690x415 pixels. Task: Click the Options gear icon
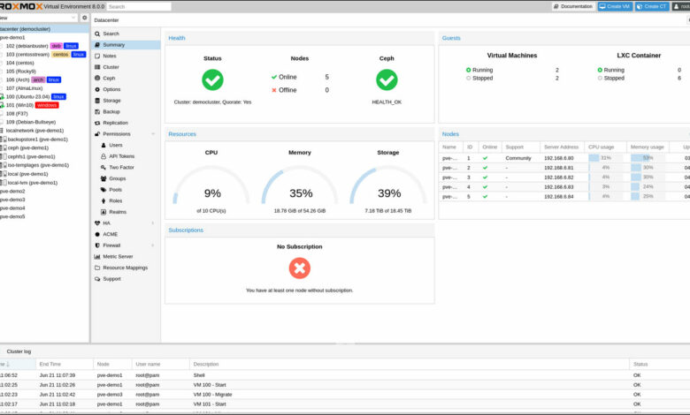pos(97,89)
